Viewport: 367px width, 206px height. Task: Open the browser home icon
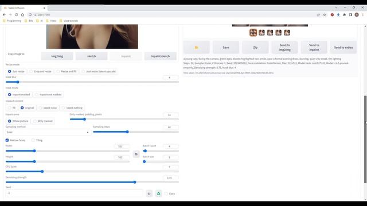[x=22, y=14]
